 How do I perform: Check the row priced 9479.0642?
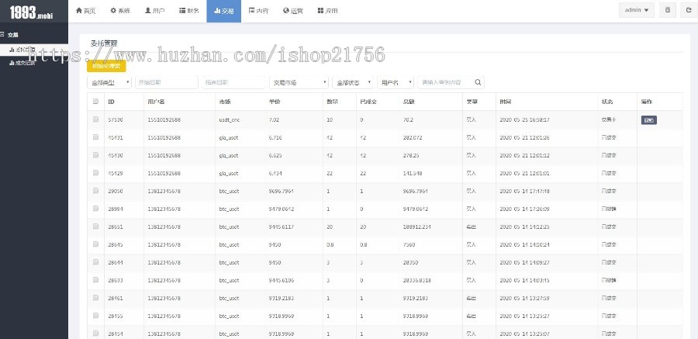point(95,209)
